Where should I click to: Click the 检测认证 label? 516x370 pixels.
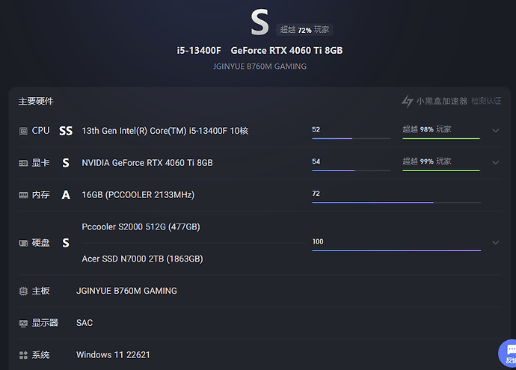point(486,101)
